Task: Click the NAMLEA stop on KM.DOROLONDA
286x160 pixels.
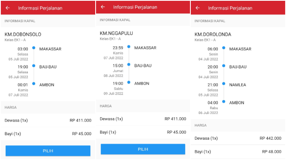Action: click(238, 85)
